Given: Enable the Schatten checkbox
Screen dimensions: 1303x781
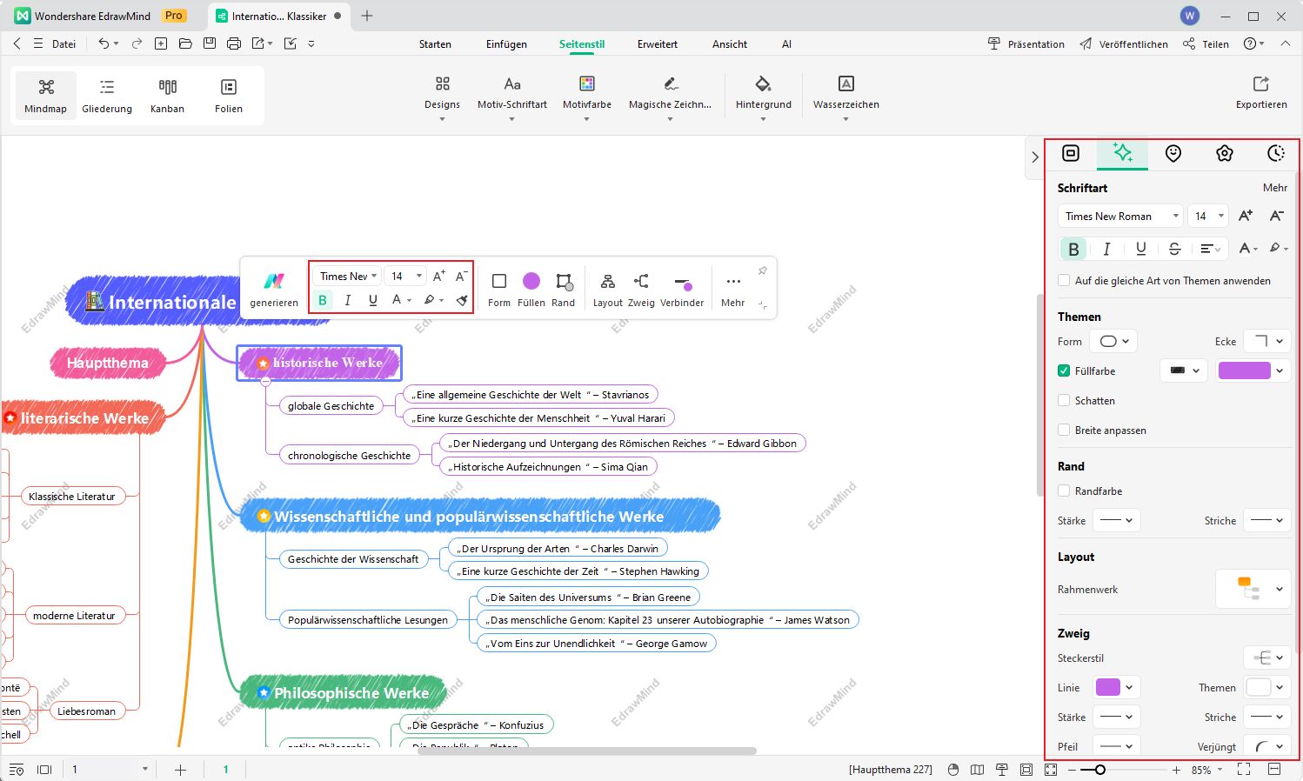Looking at the screenshot, I should click(x=1064, y=401).
